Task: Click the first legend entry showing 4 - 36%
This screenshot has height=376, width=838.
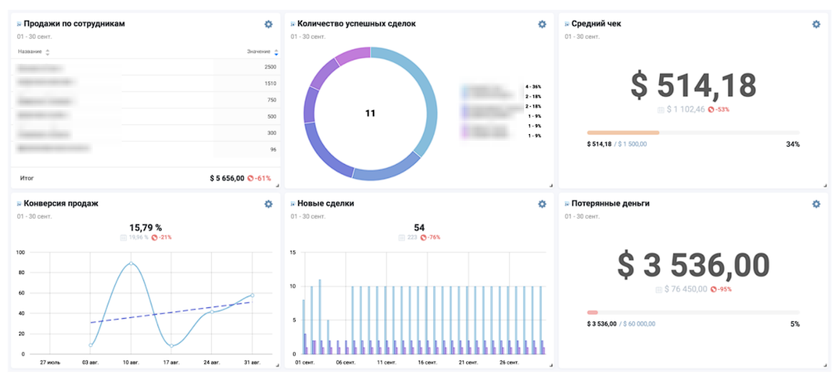Action: click(497, 87)
